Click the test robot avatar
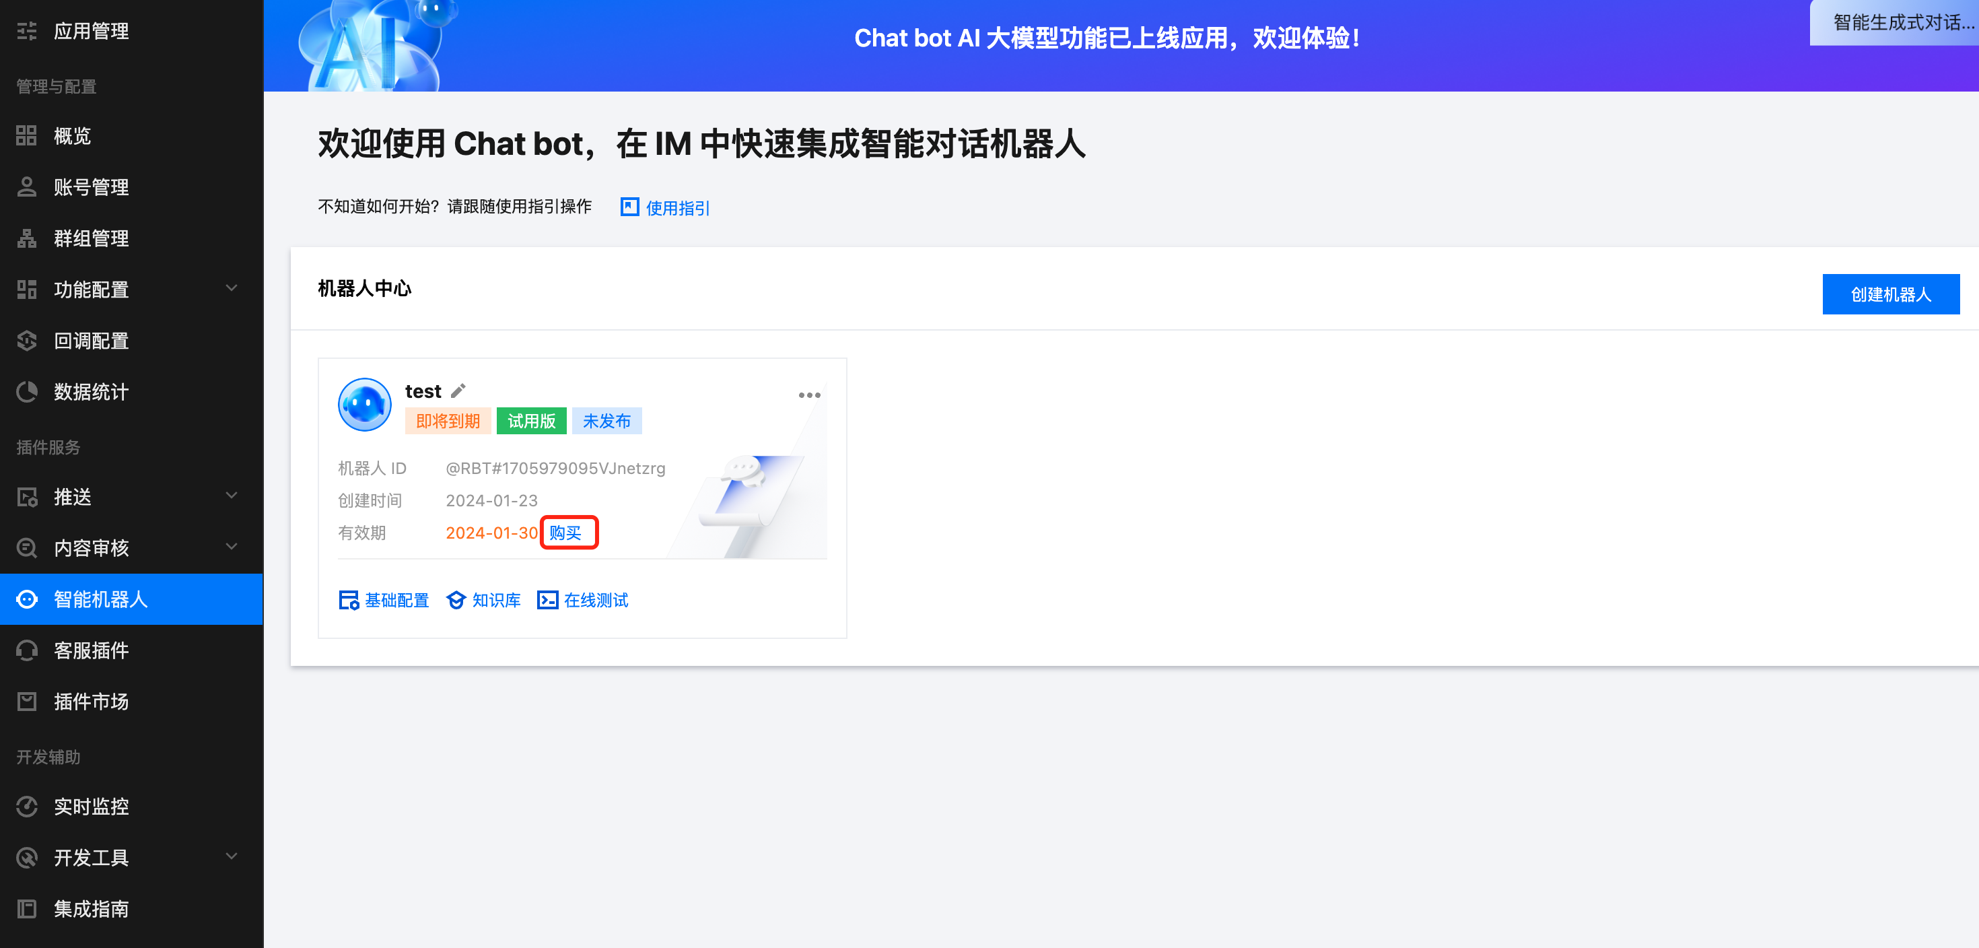This screenshot has height=948, width=1979. coord(365,404)
